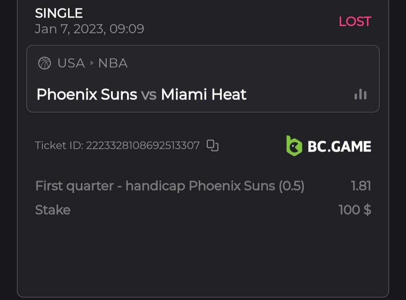Click the first quarter handicap selection text

point(170,186)
